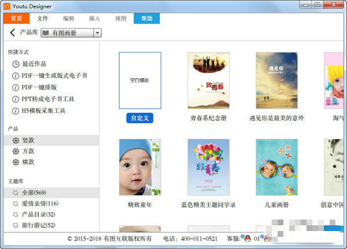Screen dimensions: 347x249
Task: Minimize the Youtu Designer window
Action: click(306, 5)
